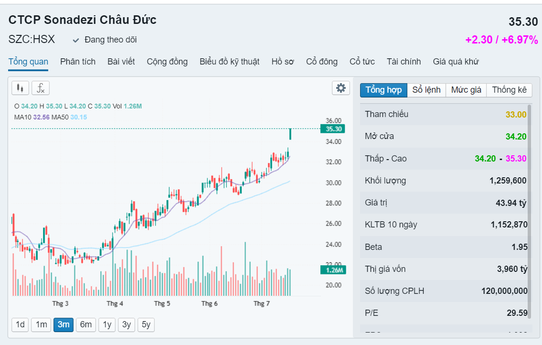Open 'Giá quá khứ' historical prices
This screenshot has height=345, width=542.
coord(456,62)
